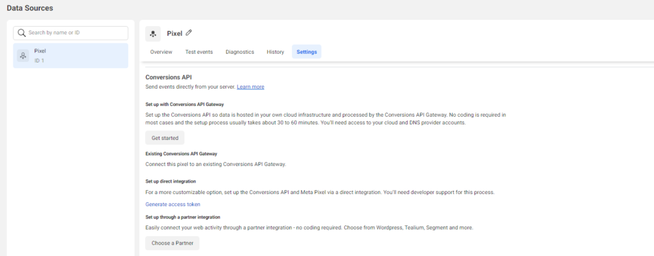Screen dimensions: 654x256
Task: Open the Diagnostics tab
Action: (x=240, y=52)
